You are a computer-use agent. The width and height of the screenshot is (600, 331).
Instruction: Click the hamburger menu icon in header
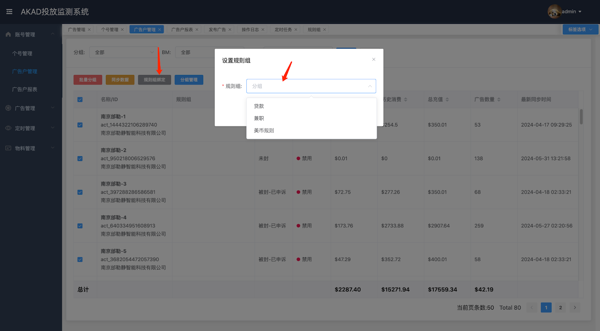[x=9, y=12]
